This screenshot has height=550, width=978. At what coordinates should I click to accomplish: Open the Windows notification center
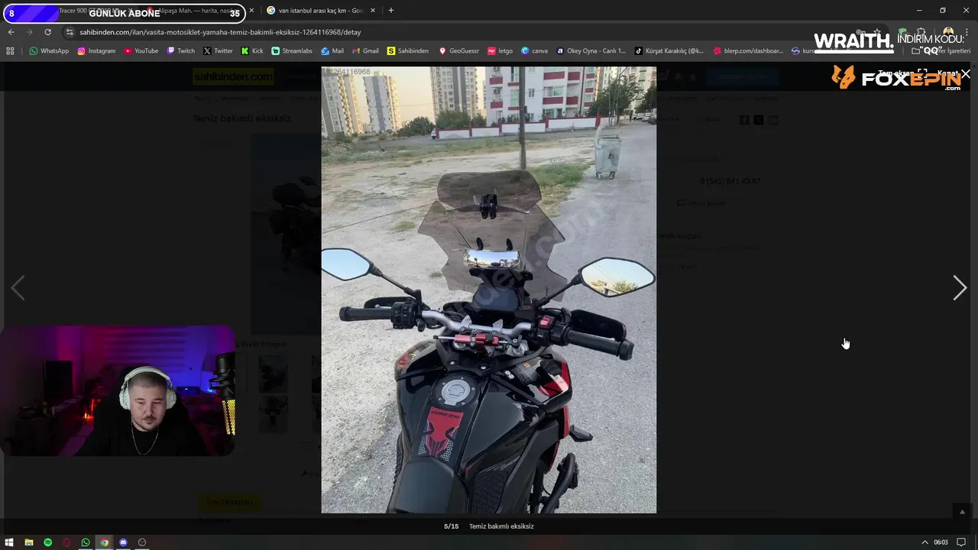(x=961, y=542)
